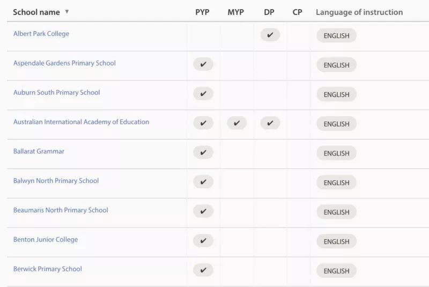The image size is (429, 287).
Task: Click the ENGLISH tag for Albert Park College
Action: tap(337, 35)
